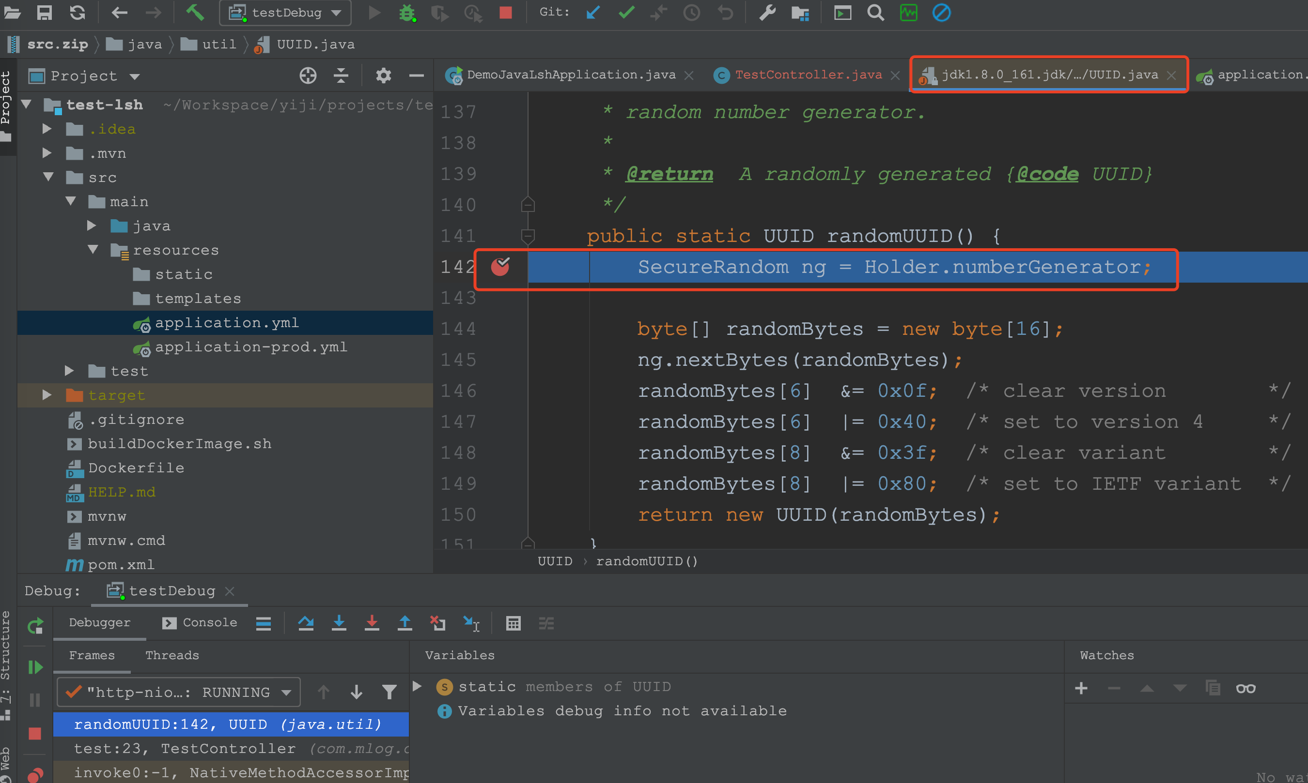Resume program in debug sidebar
This screenshot has height=783, width=1308.
click(x=35, y=667)
